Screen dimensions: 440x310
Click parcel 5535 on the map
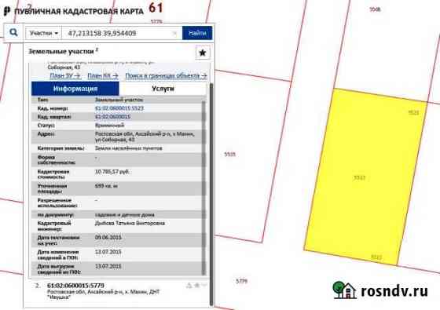(x=229, y=154)
